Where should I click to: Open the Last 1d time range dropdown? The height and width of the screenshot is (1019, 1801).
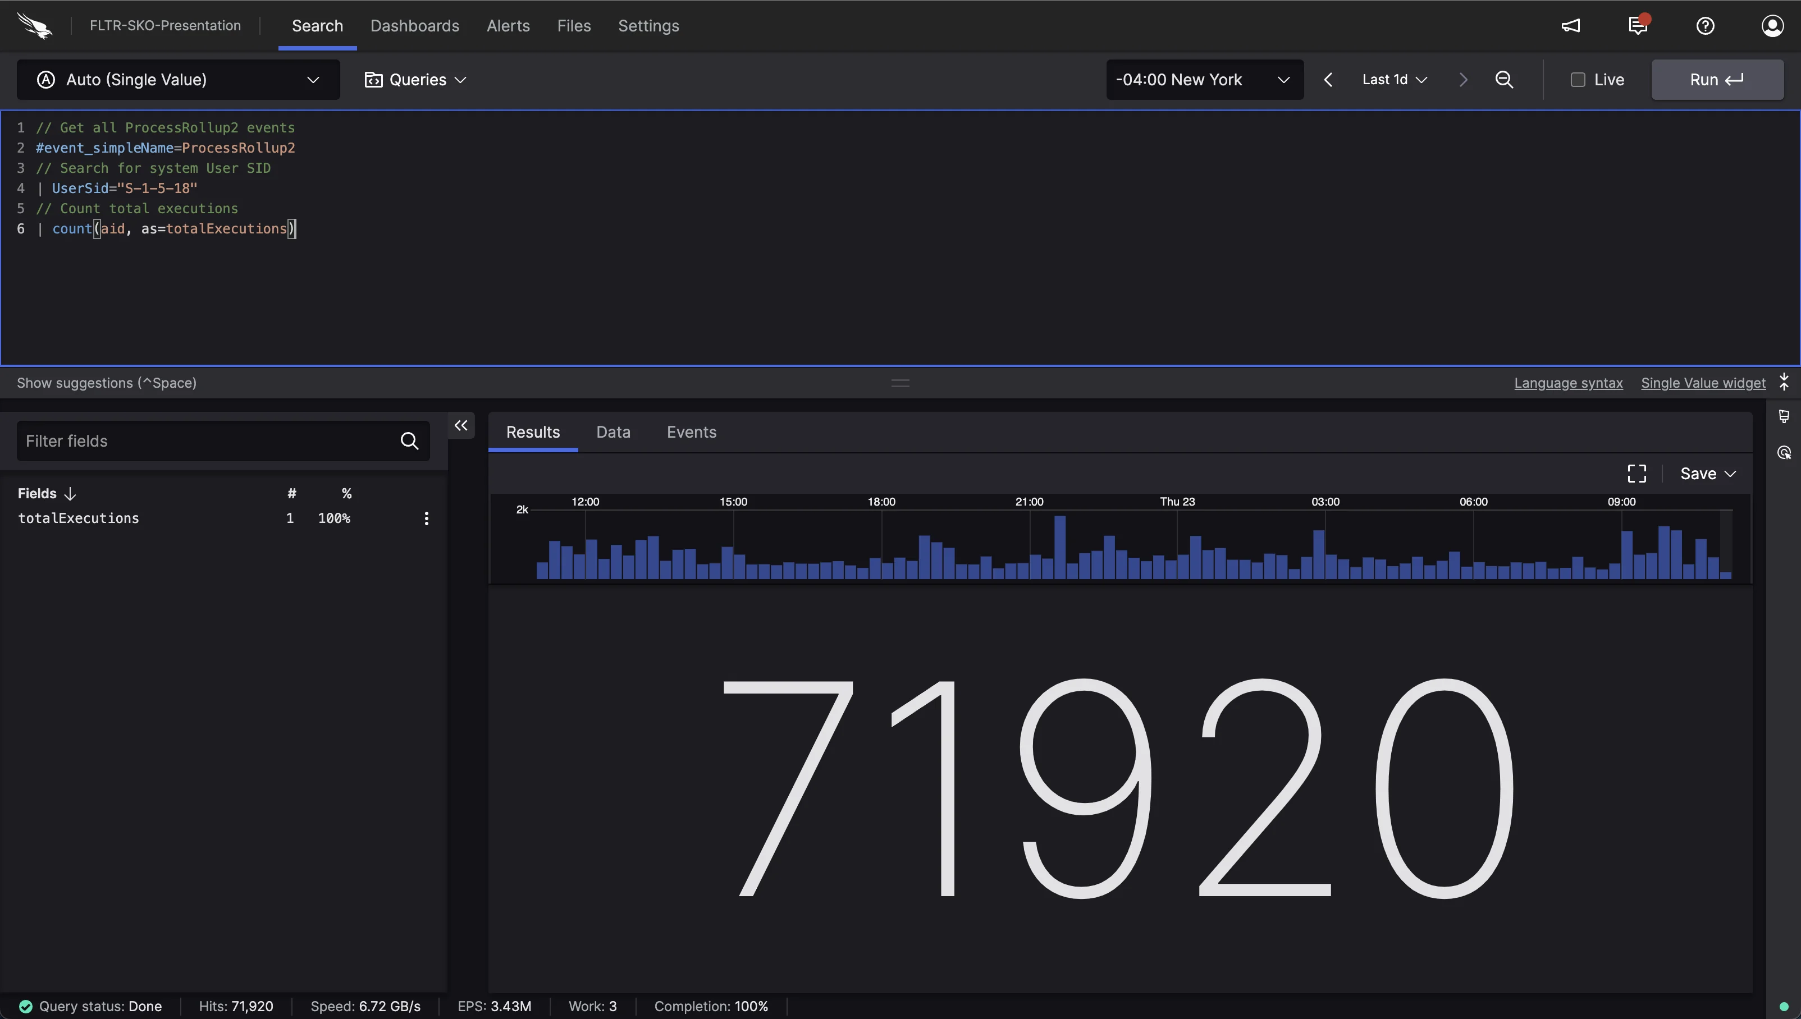[1394, 80]
